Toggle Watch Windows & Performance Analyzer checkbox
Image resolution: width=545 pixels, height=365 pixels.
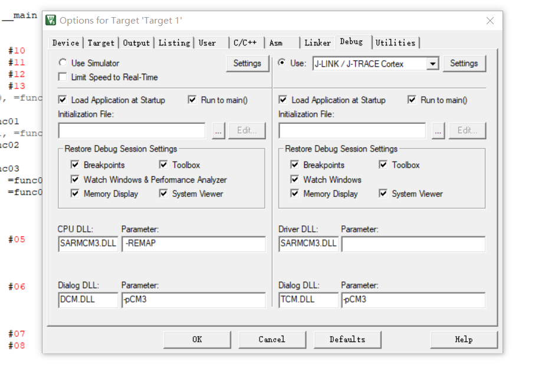point(75,179)
